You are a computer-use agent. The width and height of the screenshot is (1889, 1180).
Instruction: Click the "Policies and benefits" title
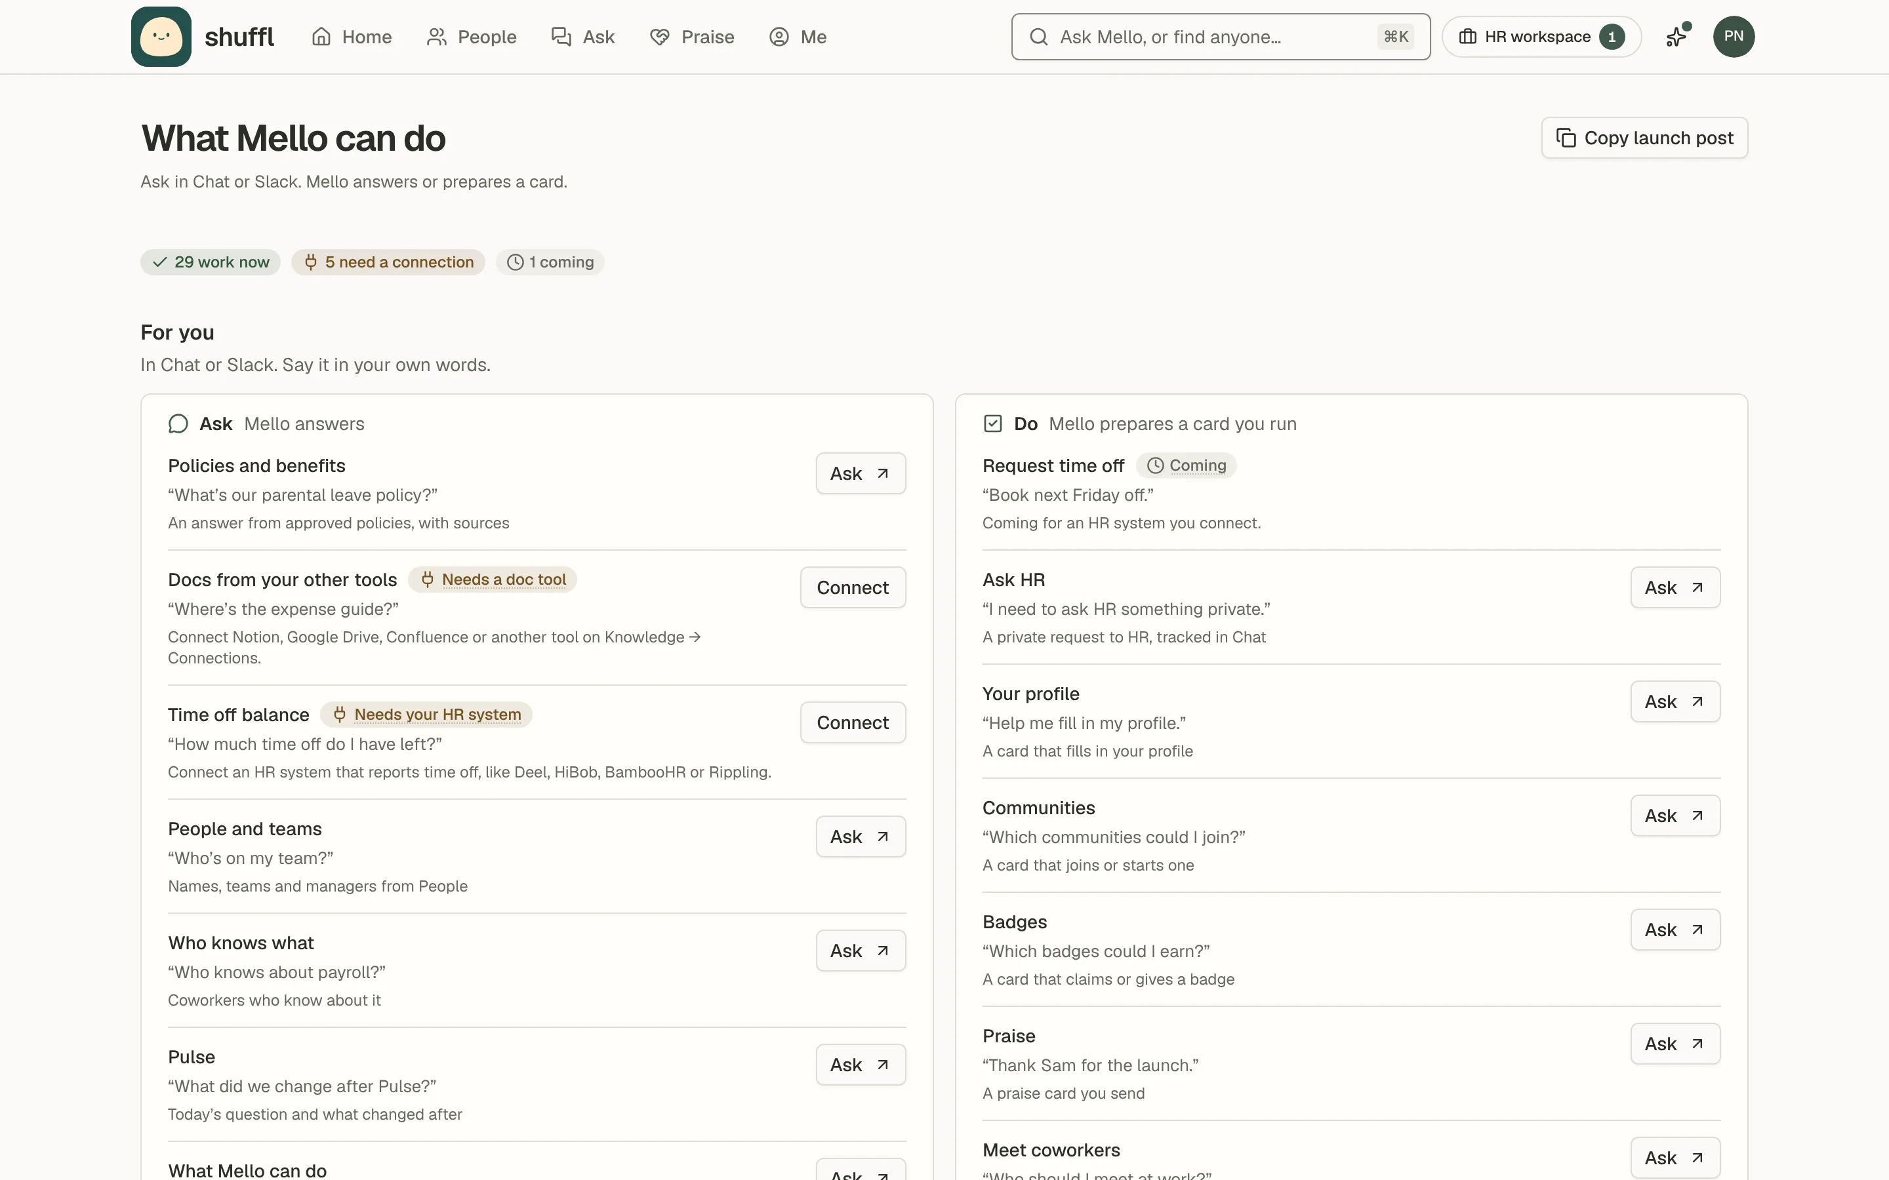tap(257, 466)
